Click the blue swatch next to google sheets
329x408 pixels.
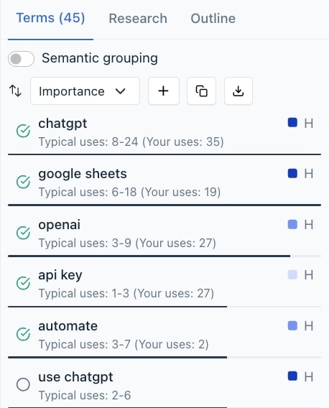[292, 173]
